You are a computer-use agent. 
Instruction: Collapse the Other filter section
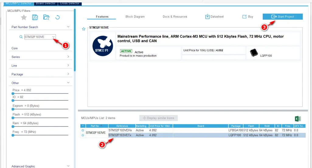(x=68, y=83)
